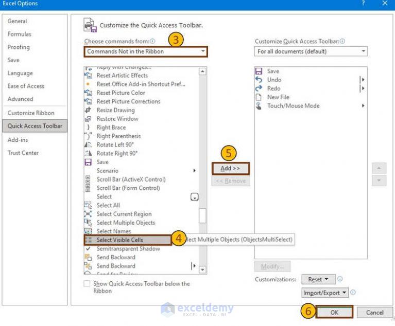Expand the Redo split arrow

click(363, 88)
